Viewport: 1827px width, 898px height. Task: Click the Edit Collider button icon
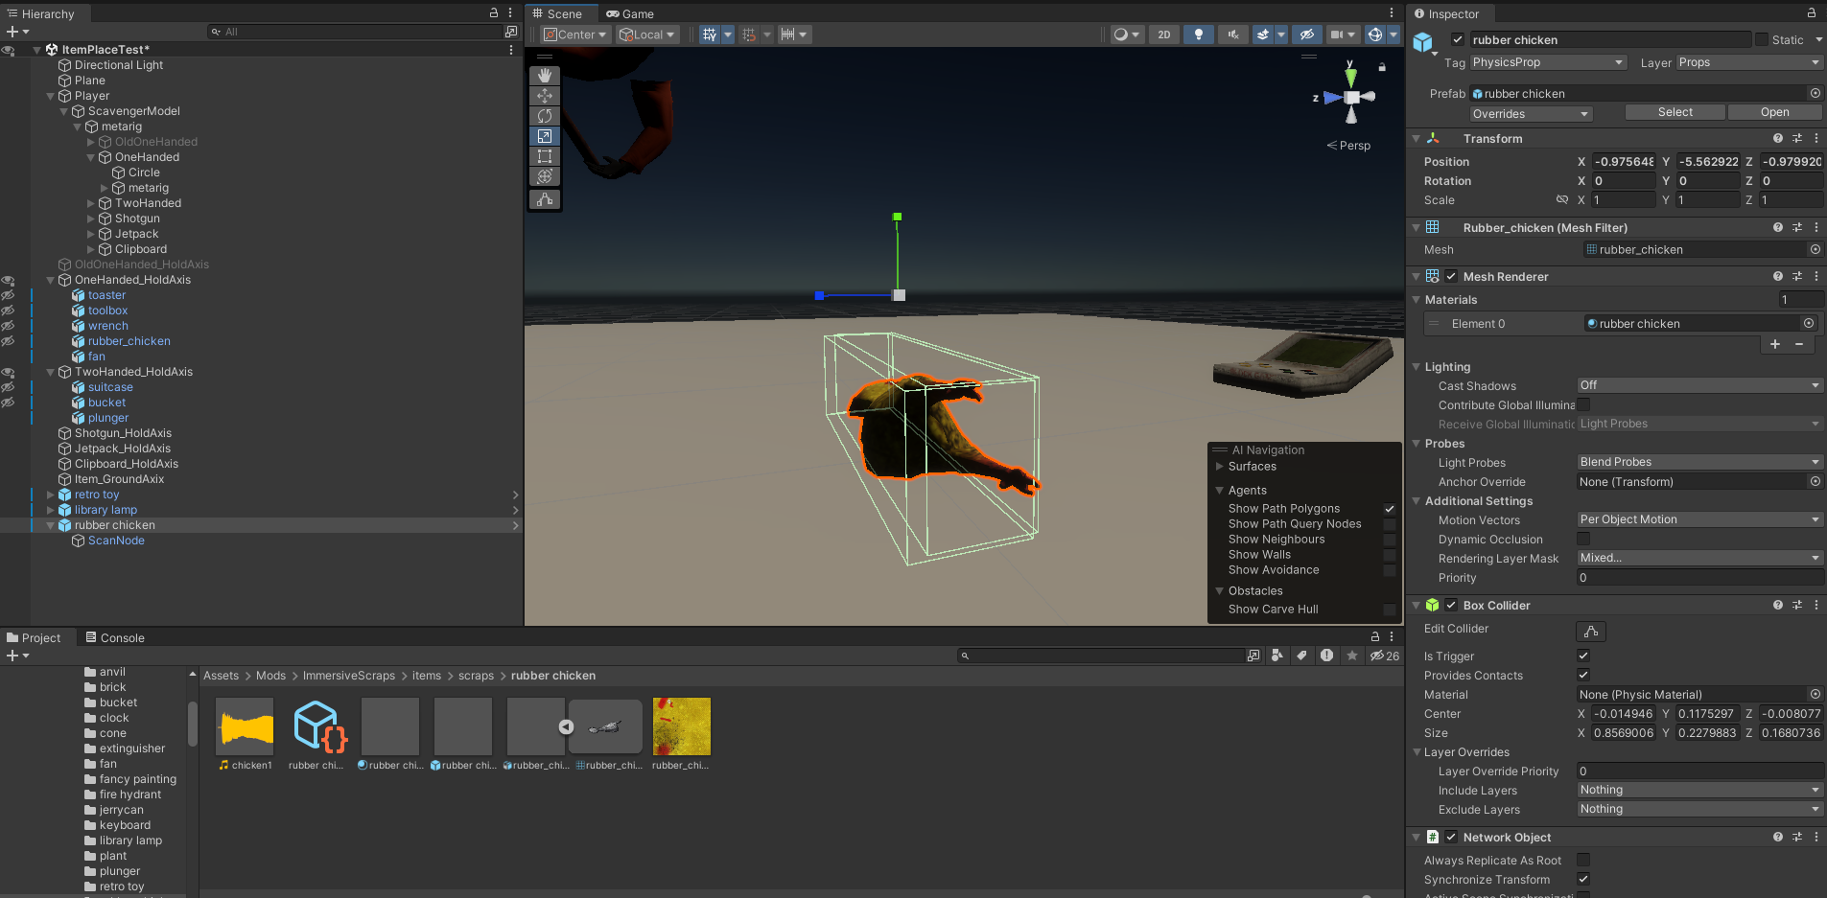[x=1591, y=631]
